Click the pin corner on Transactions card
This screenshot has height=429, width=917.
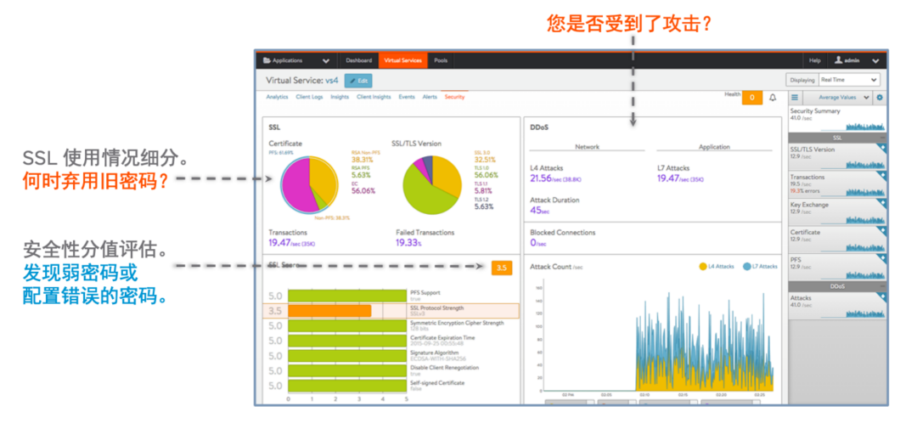tap(882, 175)
